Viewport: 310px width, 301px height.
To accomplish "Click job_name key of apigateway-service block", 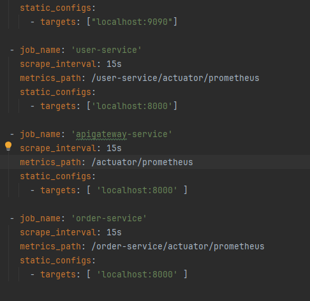I will pos(40,135).
